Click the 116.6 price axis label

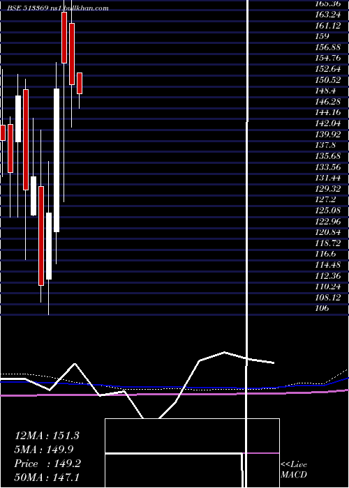(325, 254)
